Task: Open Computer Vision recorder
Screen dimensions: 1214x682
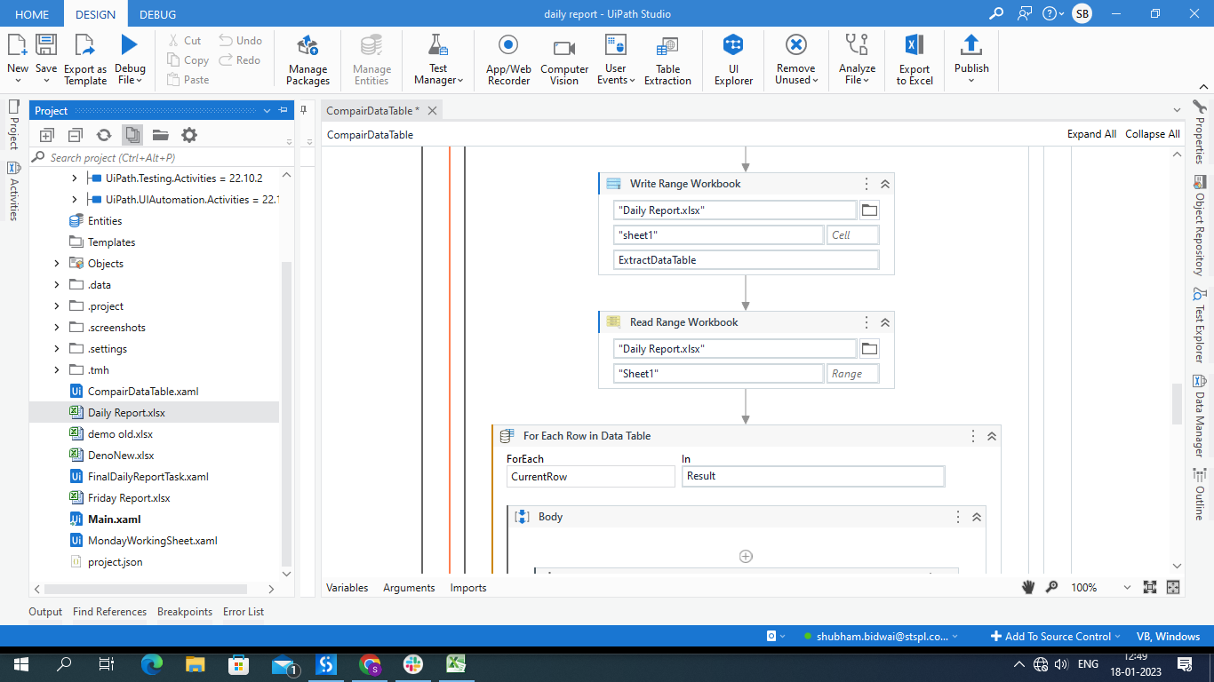Action: 564,47
